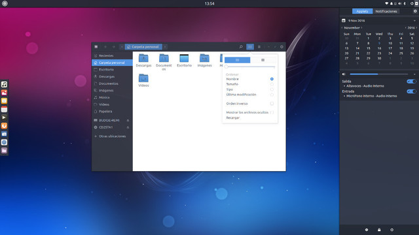Open Música in the sidebar
419x235 pixels.
[112, 97]
